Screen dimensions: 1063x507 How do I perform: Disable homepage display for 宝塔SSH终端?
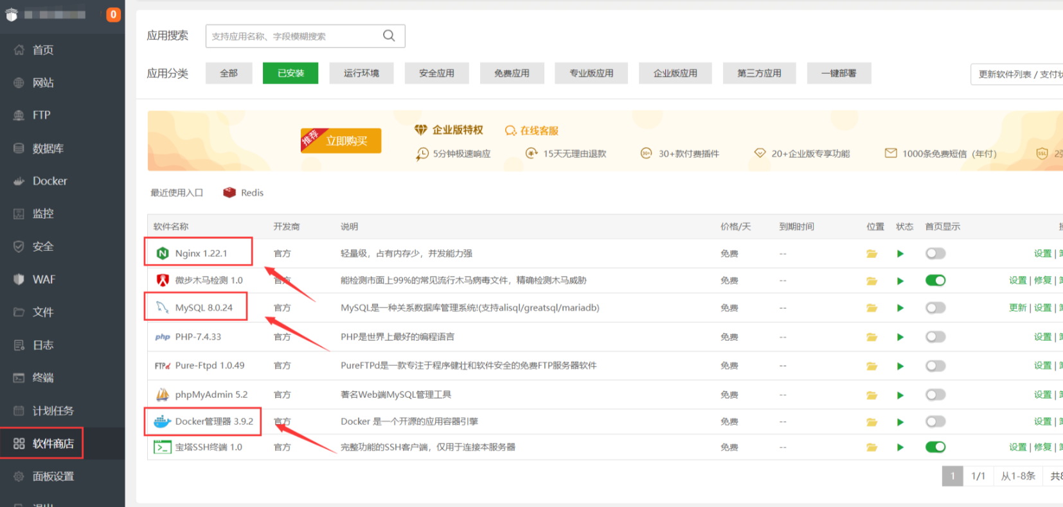tap(936, 447)
